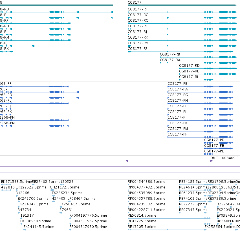Viewport: 240px width, 231px height.
Task: Click the CG8177 gene label
Action: click(135, 3)
